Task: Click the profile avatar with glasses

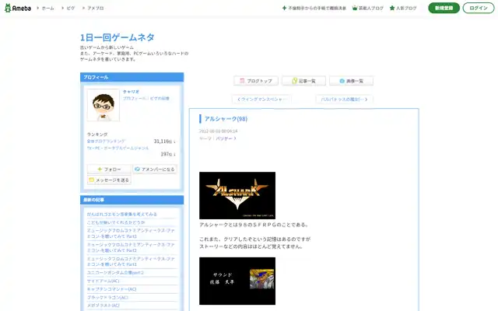Action: pos(103,105)
